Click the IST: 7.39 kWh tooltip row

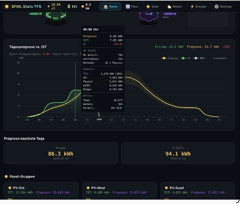(x=103, y=40)
